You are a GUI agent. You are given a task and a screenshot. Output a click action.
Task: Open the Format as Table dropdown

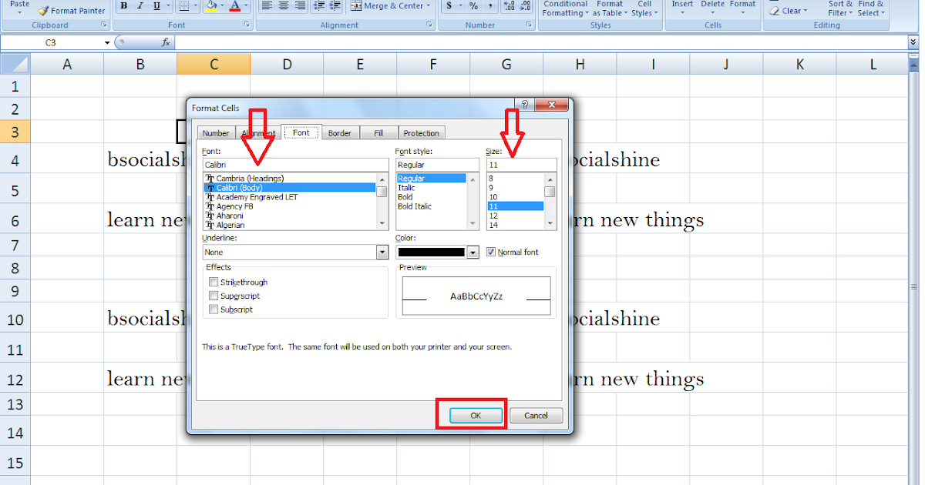coord(608,8)
